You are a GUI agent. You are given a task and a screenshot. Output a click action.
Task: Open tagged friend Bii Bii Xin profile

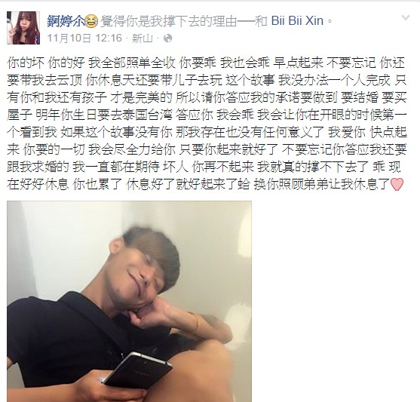(297, 21)
